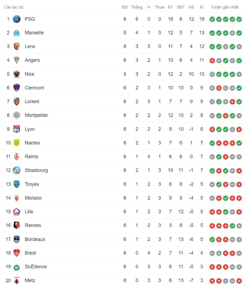Click the PSG club crest icon
Screen dimensions: 251x292
point(17,19)
